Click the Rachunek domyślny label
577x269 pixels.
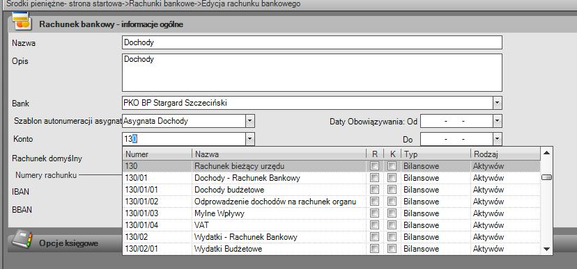click(x=47, y=158)
